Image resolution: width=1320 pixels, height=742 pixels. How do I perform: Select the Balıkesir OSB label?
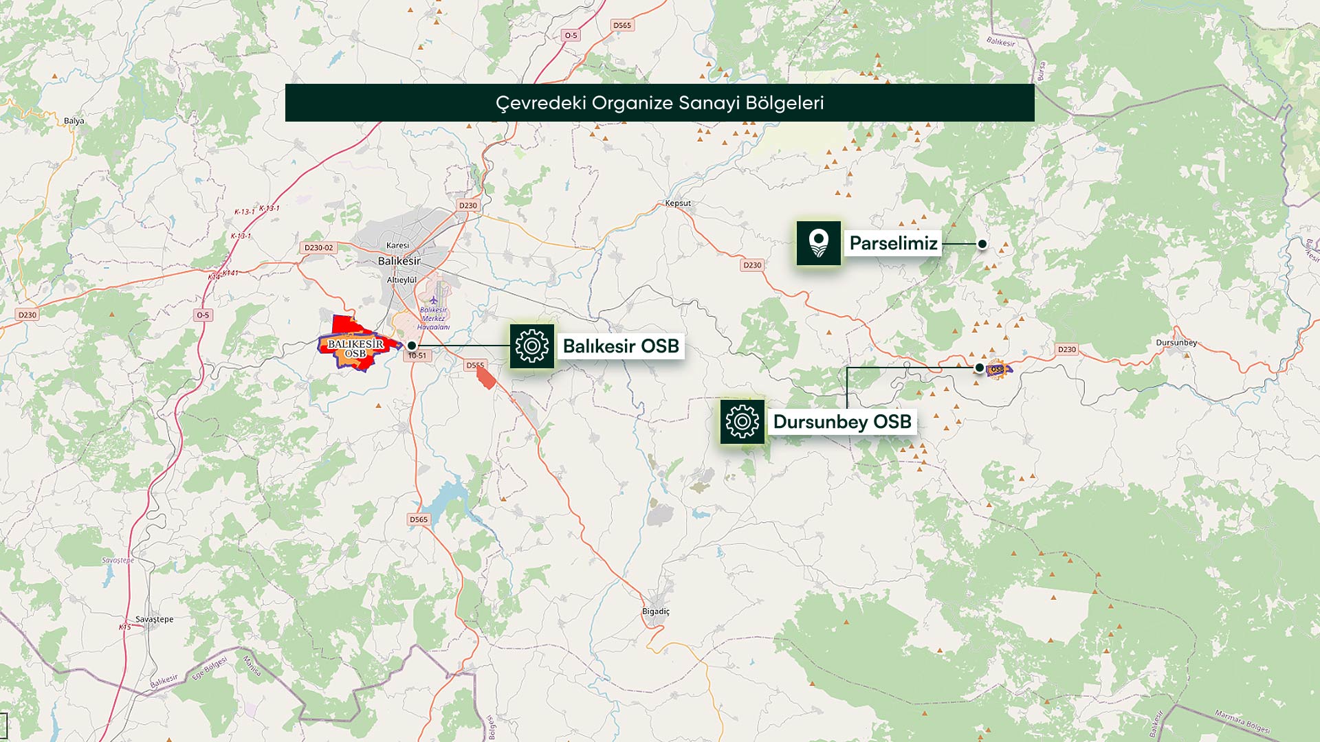[x=621, y=346]
